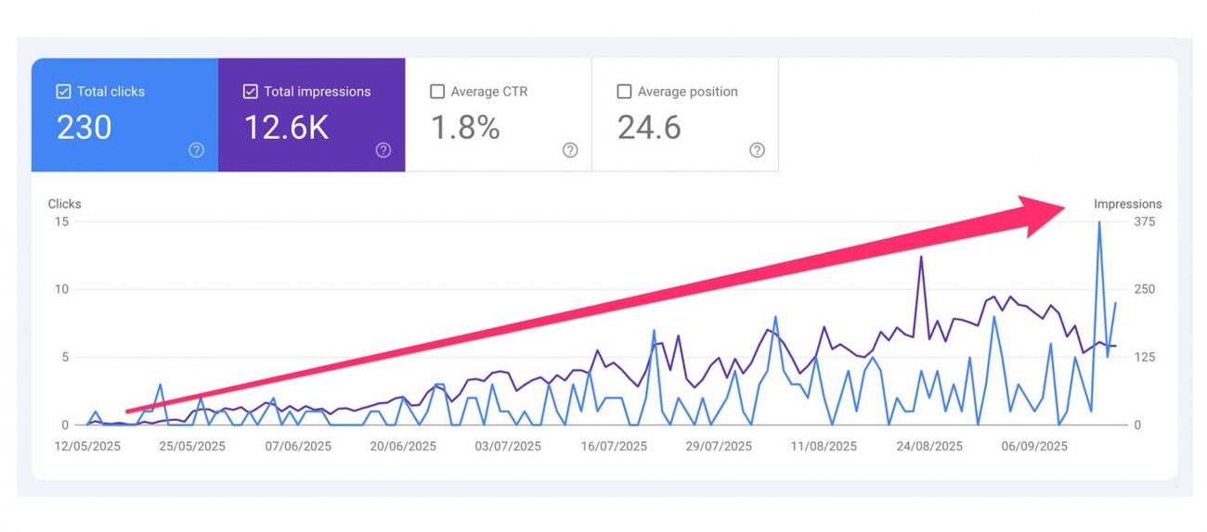Click the Average CTR help icon
The height and width of the screenshot is (532, 1207).
tap(570, 150)
